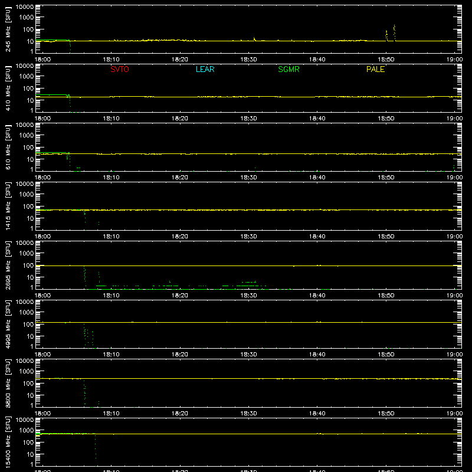
Task: Click the 19:00 time label below the 610 MHz plot
Action: pos(454,178)
